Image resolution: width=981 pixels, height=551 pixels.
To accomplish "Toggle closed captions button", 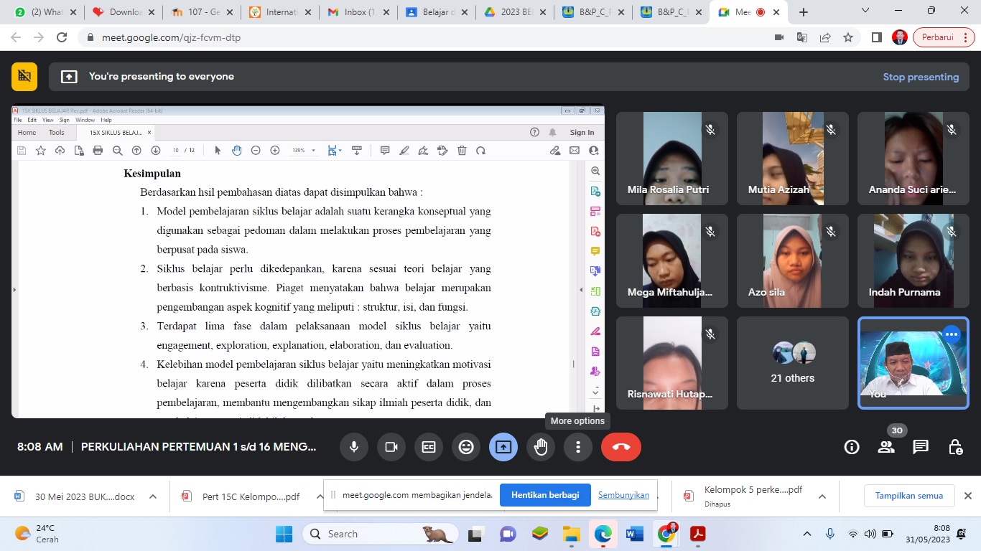I will pyautogui.click(x=429, y=447).
